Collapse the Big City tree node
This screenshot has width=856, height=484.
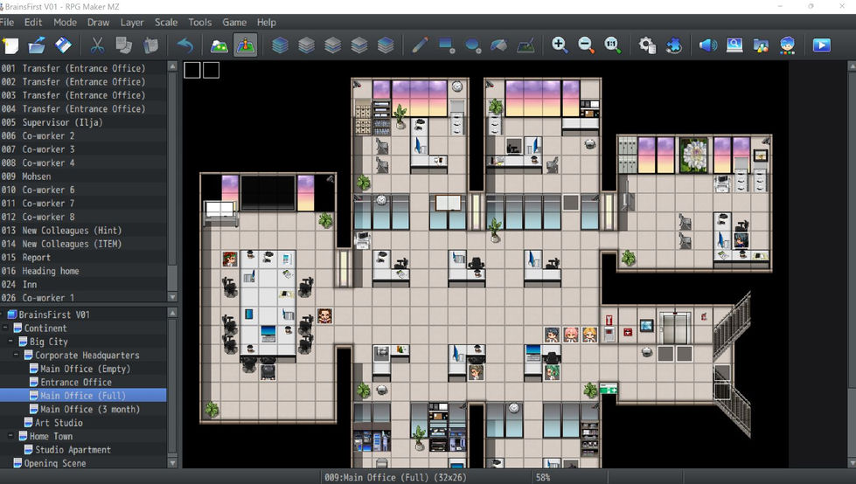point(10,342)
